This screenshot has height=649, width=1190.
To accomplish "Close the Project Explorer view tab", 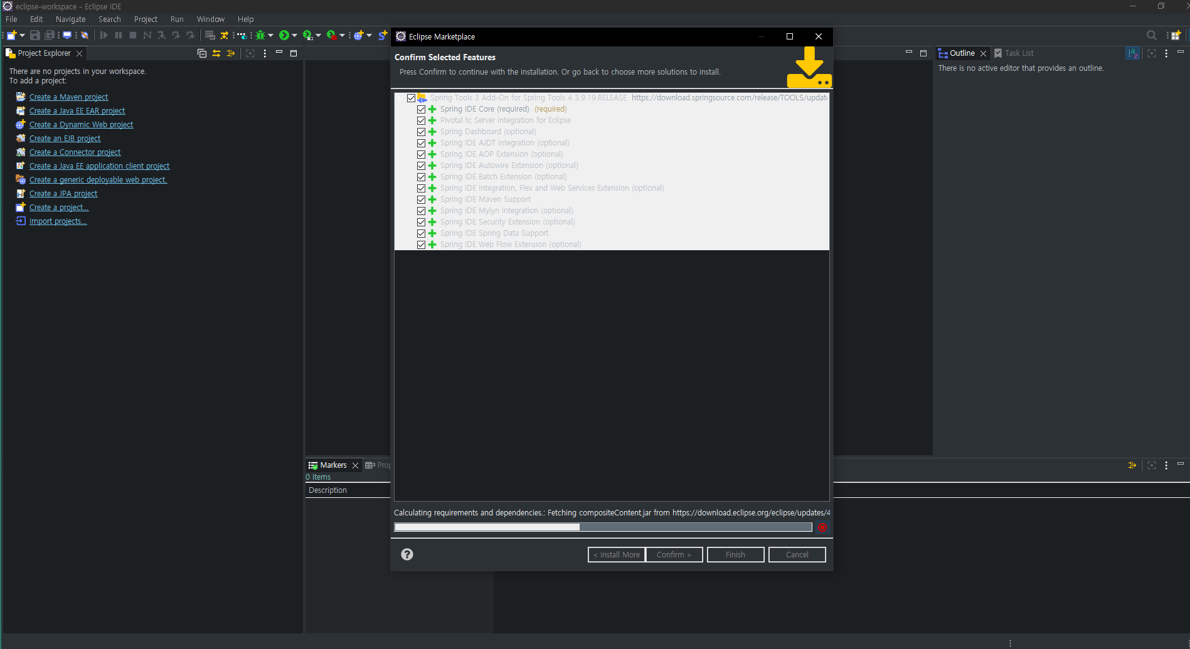I will click(79, 54).
